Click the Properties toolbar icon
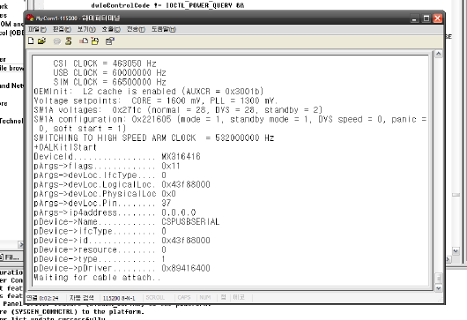467x320 pixels. [109, 41]
